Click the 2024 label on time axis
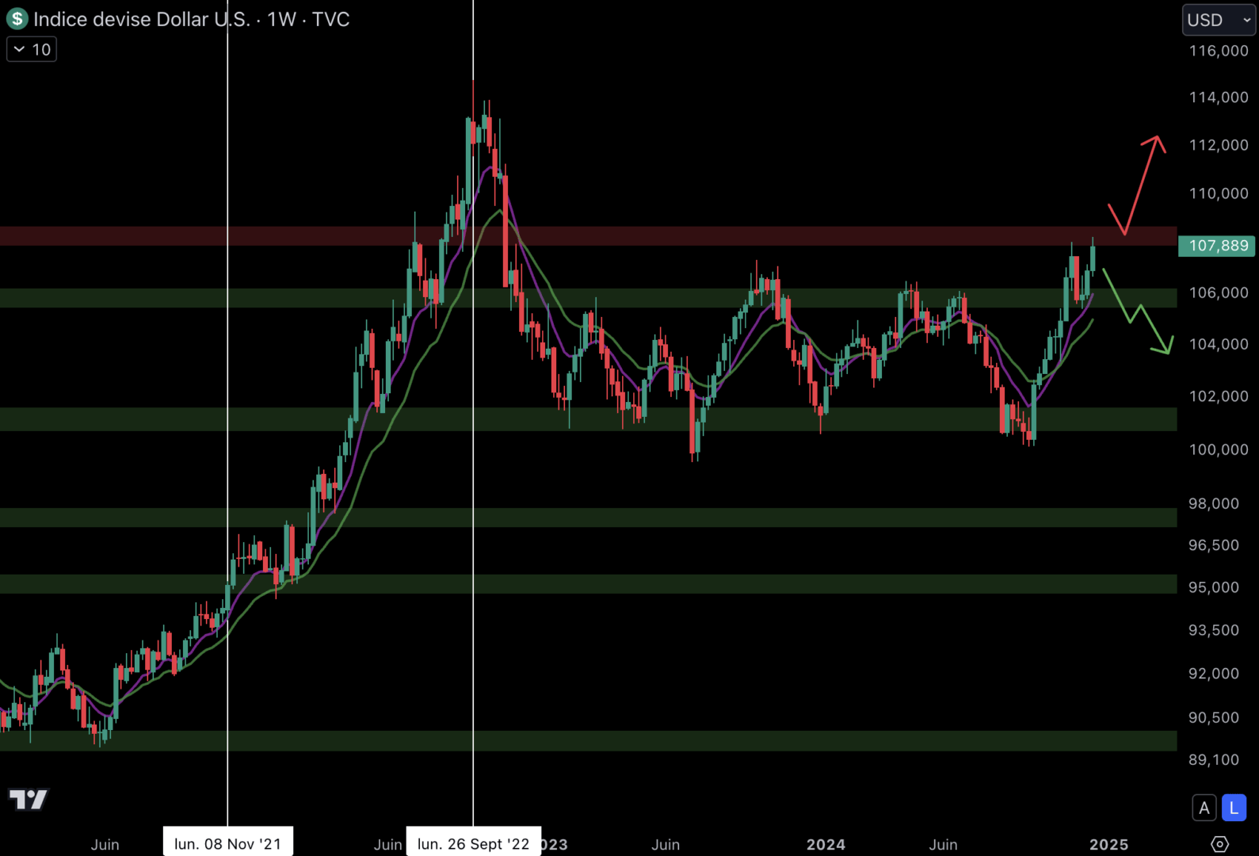 [826, 844]
